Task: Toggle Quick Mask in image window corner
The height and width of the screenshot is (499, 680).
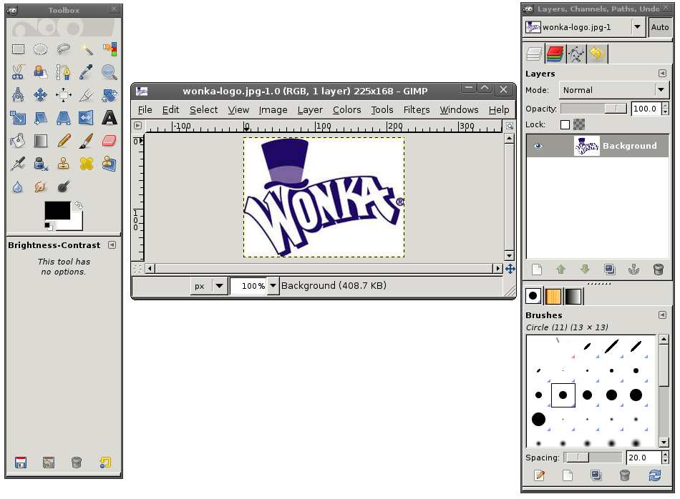Action: (137, 269)
